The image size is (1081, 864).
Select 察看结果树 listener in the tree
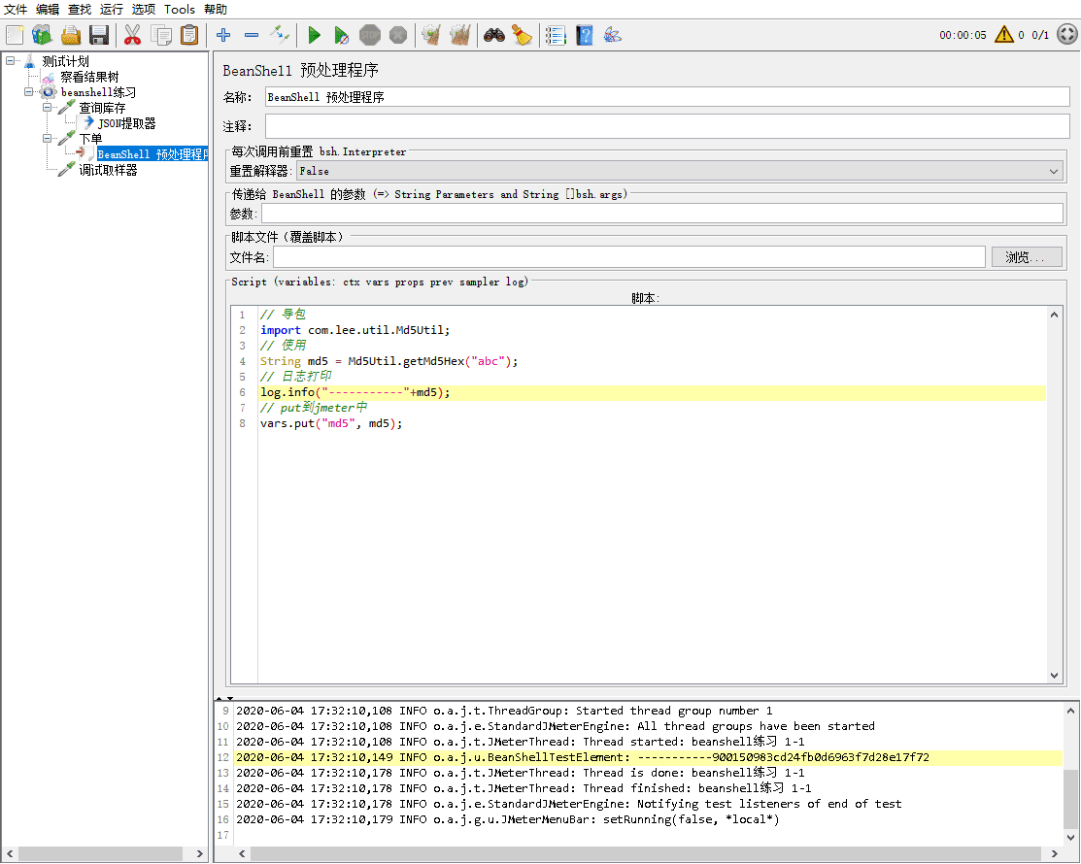[89, 77]
